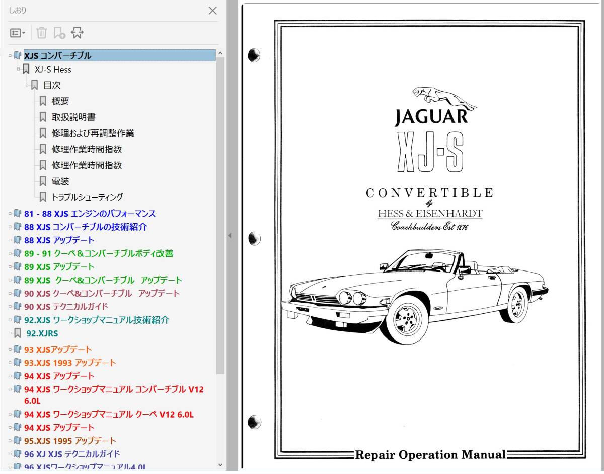Open the 電装 bookmark
Viewport: 604px width, 474px height.
[60, 181]
